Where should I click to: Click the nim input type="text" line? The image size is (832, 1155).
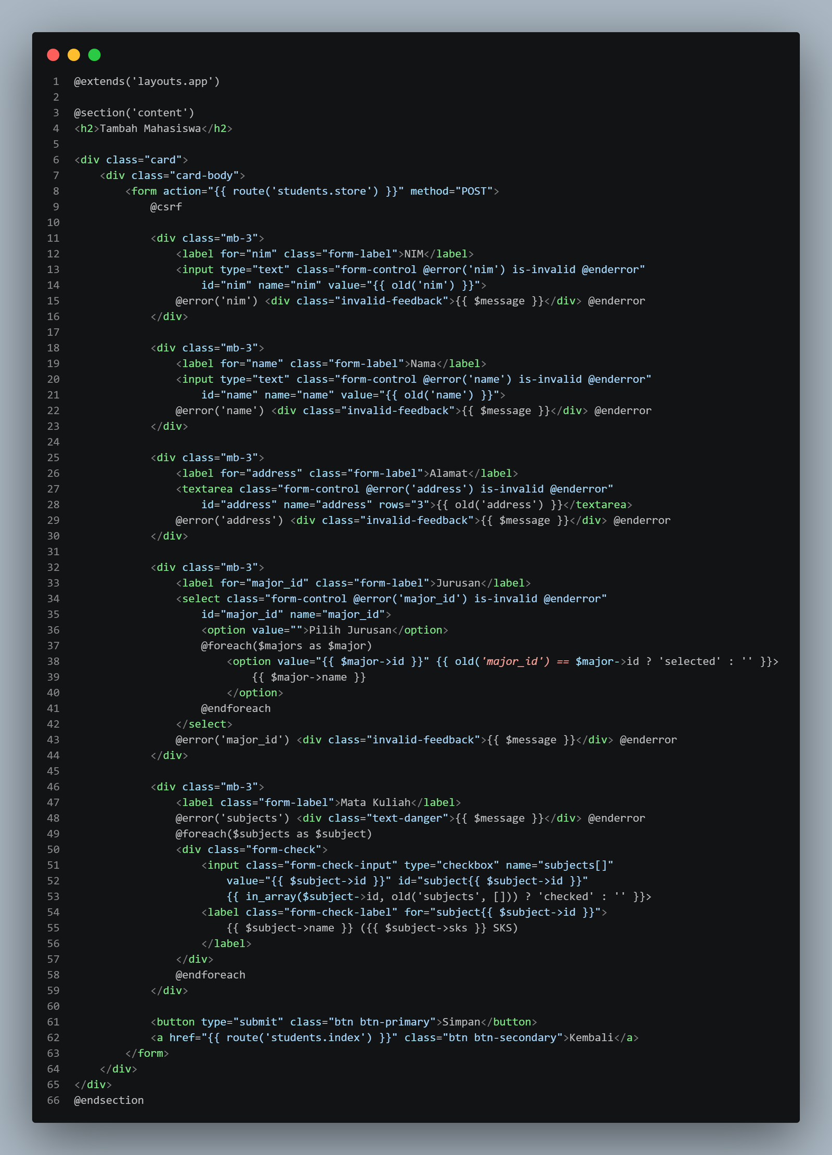tap(410, 269)
